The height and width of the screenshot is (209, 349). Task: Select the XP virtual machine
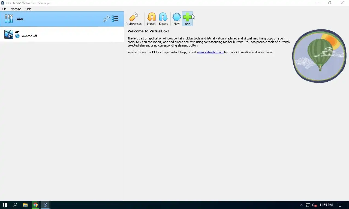coord(62,34)
